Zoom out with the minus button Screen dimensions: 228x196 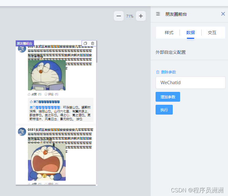[119, 16]
